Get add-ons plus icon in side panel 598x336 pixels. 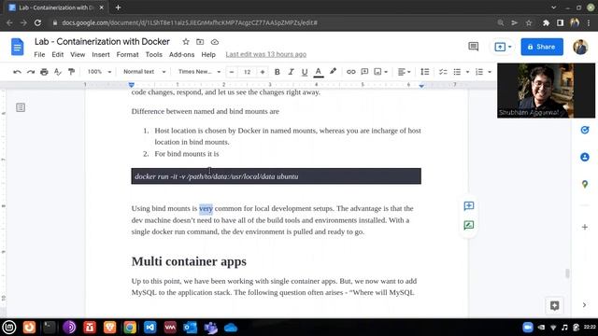[585, 227]
